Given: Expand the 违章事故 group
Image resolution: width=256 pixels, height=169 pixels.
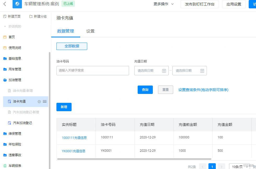Looking at the screenshot, I should click(x=15, y=155).
